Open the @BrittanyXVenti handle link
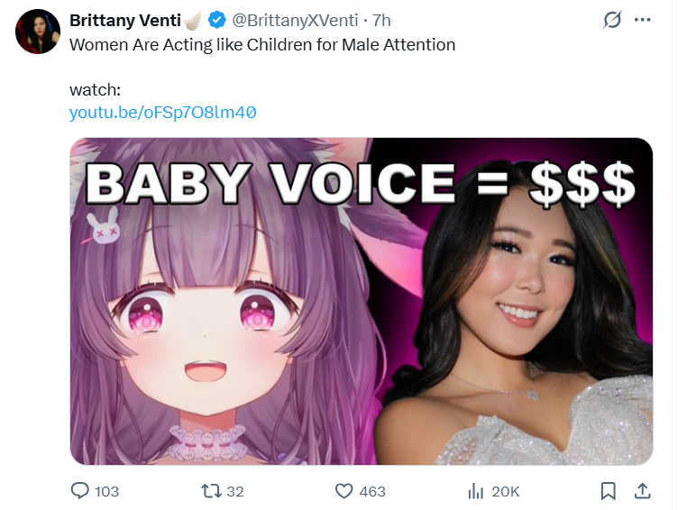The height and width of the screenshot is (510, 687). point(295,21)
